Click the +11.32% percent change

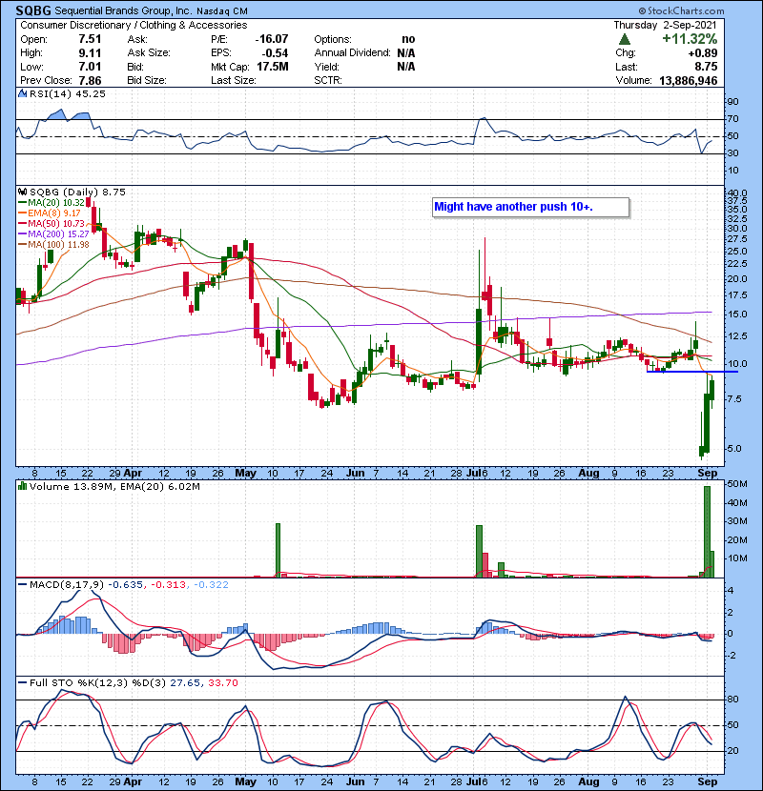[x=690, y=39]
